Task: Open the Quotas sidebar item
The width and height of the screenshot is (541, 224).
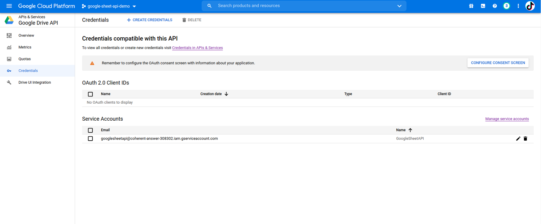Action: [37, 59]
